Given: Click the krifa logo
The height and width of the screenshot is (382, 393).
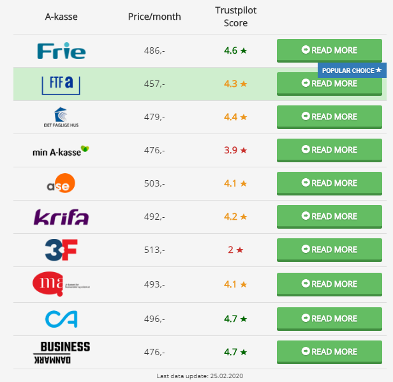Looking at the screenshot, I should (61, 217).
